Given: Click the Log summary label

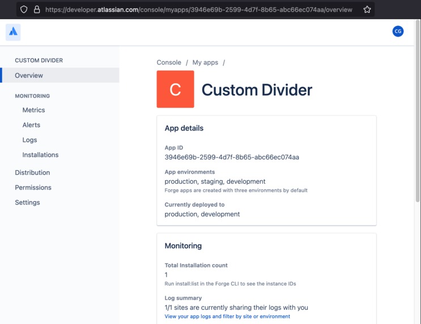Looking at the screenshot, I should point(183,298).
